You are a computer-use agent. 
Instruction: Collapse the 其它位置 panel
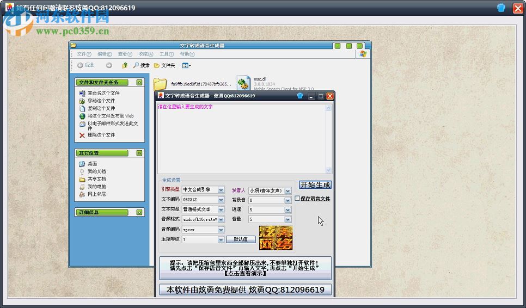coord(139,153)
